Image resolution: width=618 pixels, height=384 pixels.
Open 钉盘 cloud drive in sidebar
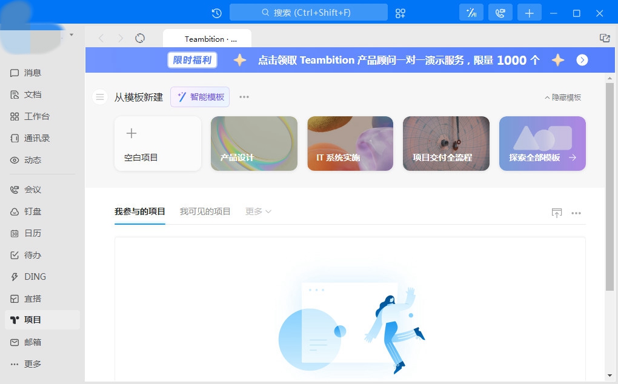(42, 211)
